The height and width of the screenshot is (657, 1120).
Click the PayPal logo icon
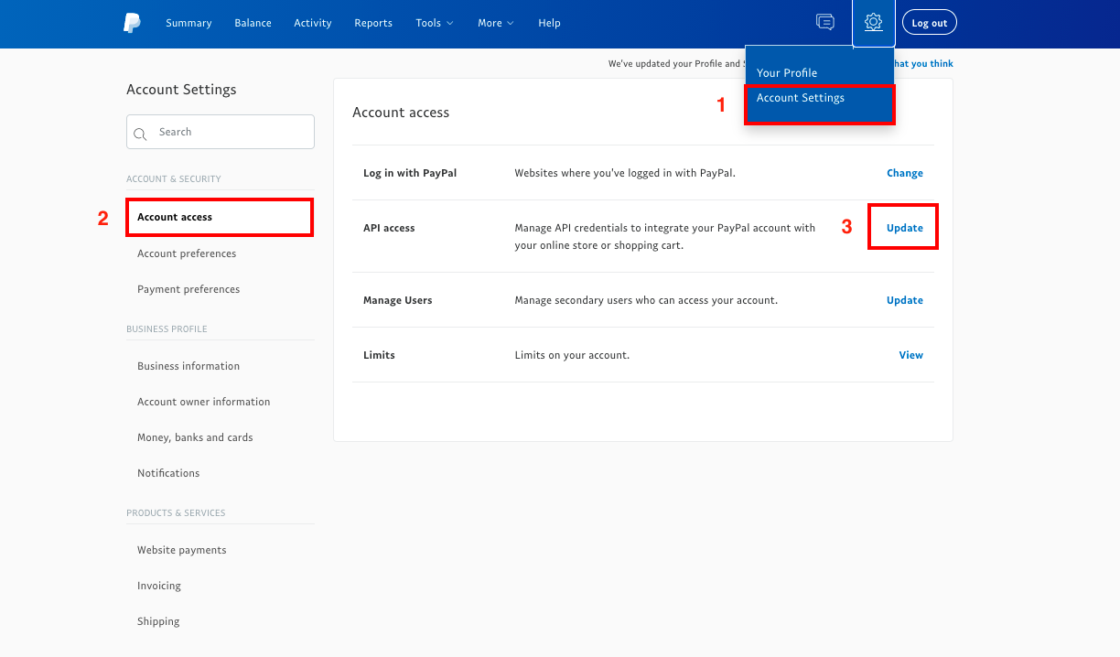(132, 23)
